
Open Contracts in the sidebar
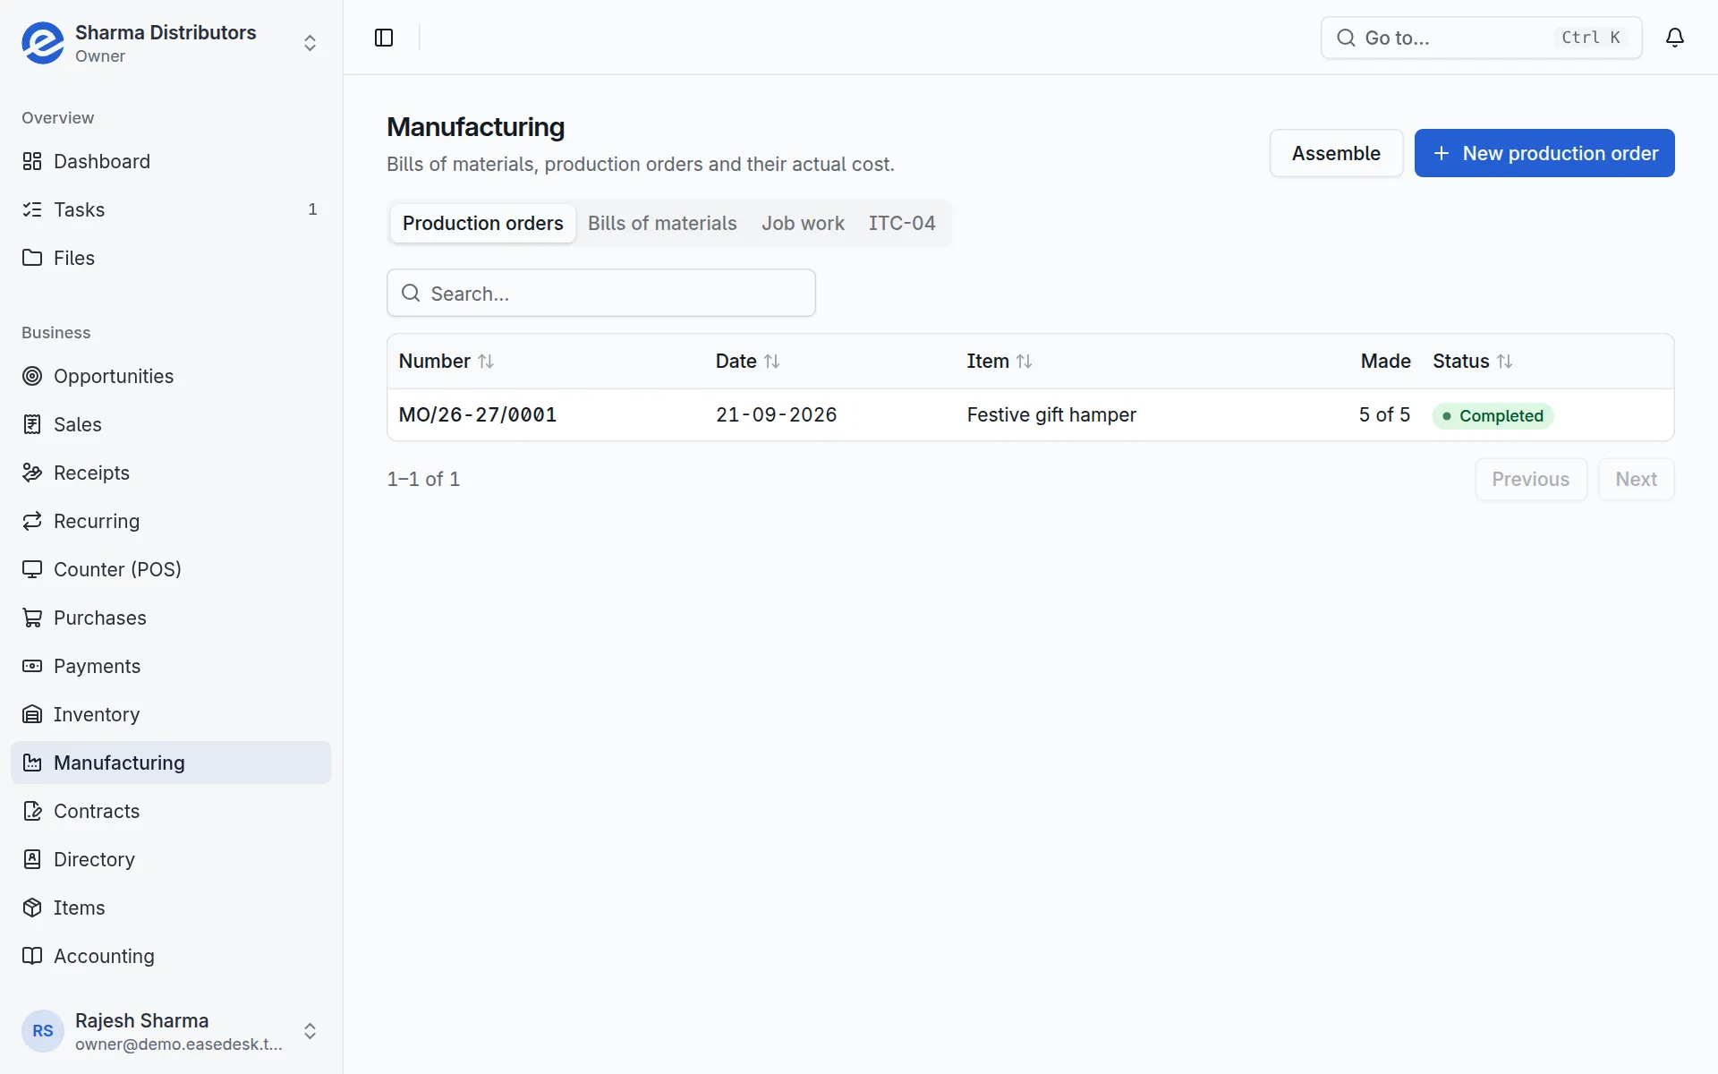(171, 811)
